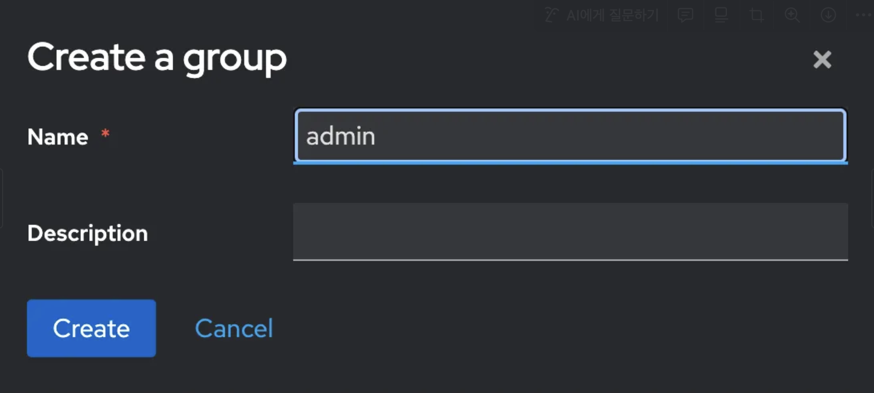Image resolution: width=874 pixels, height=393 pixels.
Task: Focus the Name field containing admin
Action: click(570, 136)
